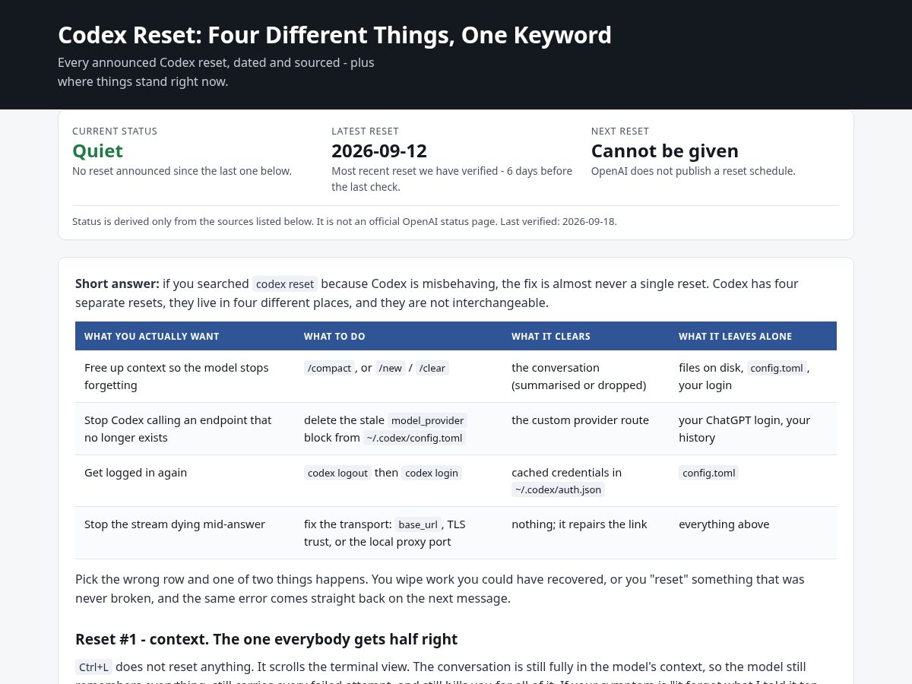Click the "model_provider" code chip
The image size is (912, 684).
pyautogui.click(x=427, y=420)
